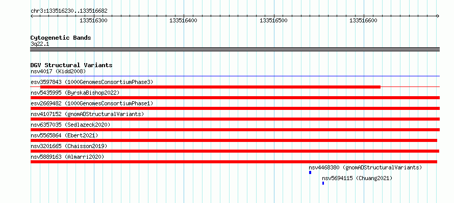Screen dimensions: 454x203
Task: Open variant esv3597843 (1000GenomesConsortiumPhase3) label
Action: [x=92, y=82]
